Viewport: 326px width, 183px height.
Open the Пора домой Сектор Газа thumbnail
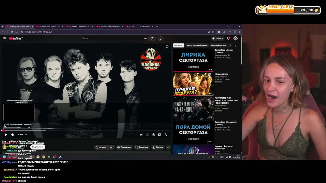pos(193,132)
